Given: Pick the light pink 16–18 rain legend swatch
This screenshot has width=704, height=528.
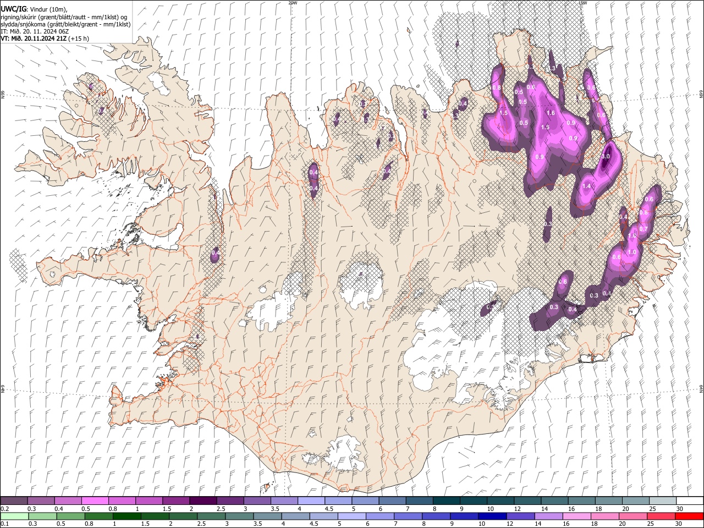Looking at the screenshot, I should coord(577,516).
